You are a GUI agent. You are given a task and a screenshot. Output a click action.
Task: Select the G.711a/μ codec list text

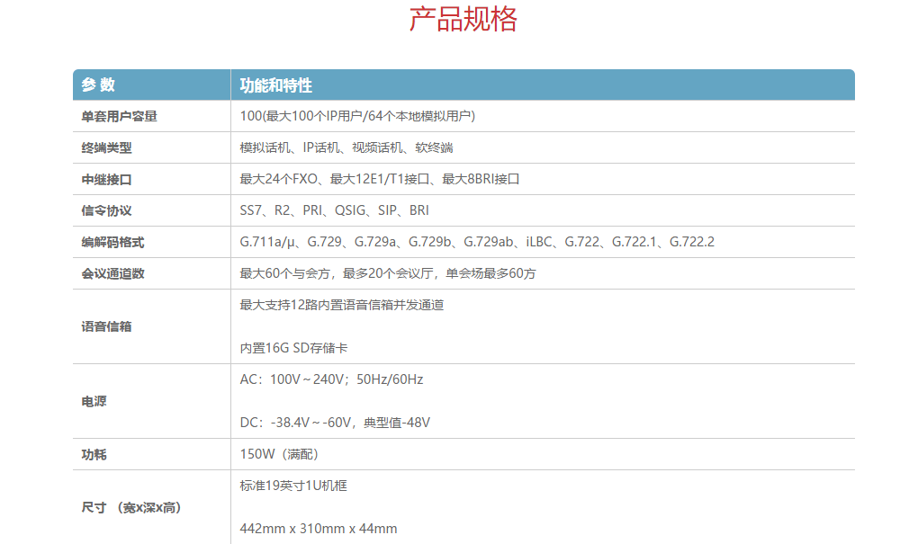coord(476,242)
